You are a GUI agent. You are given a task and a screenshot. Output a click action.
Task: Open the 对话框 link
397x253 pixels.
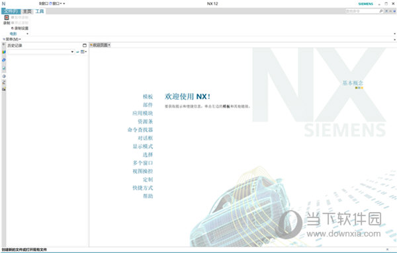click(x=145, y=138)
